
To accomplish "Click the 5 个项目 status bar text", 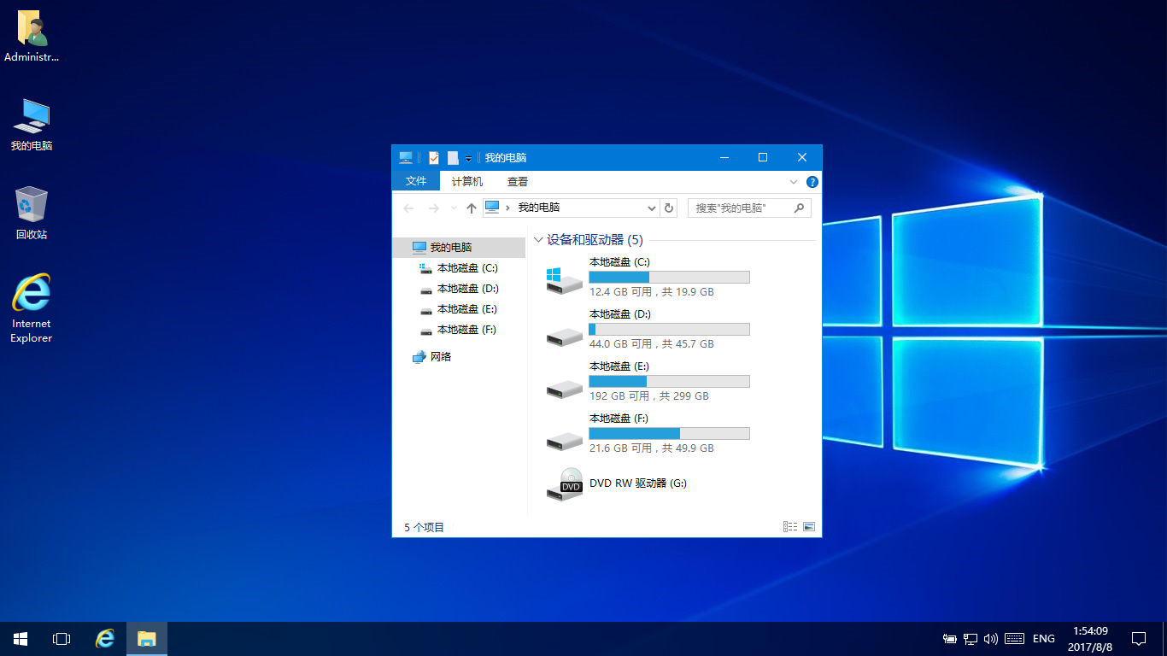I will click(x=424, y=528).
